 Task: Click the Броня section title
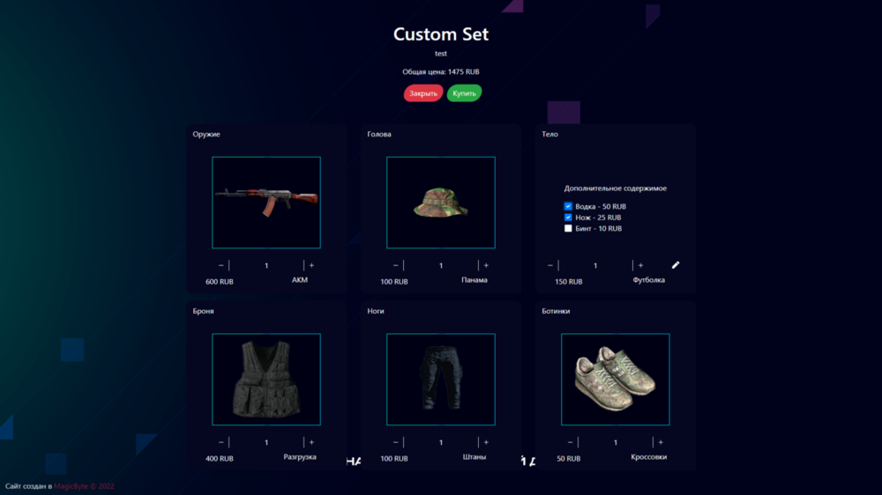click(x=203, y=311)
